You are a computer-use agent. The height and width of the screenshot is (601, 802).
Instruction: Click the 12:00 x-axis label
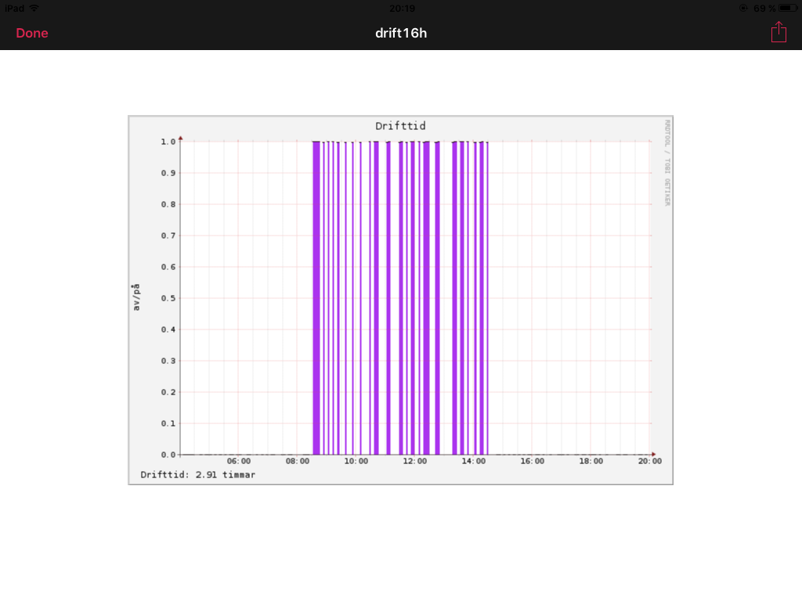pos(415,461)
